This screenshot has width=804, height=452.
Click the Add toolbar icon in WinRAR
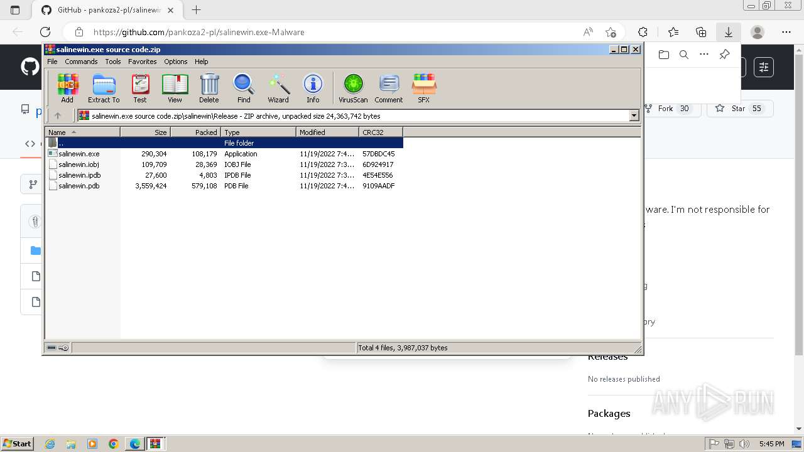(67, 89)
